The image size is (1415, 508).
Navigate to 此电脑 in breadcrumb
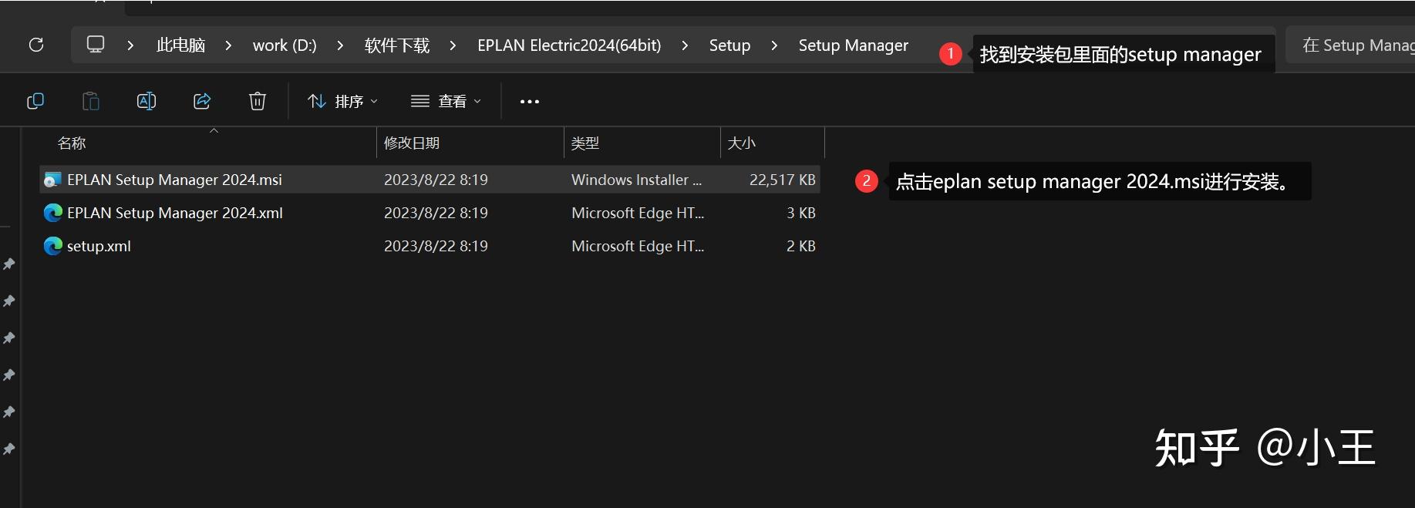point(180,45)
